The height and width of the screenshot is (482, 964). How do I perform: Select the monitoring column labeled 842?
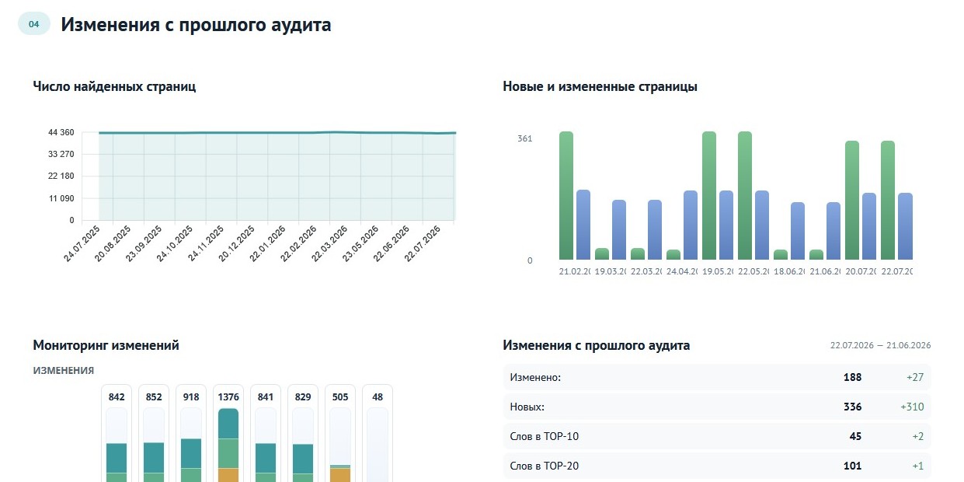click(117, 433)
